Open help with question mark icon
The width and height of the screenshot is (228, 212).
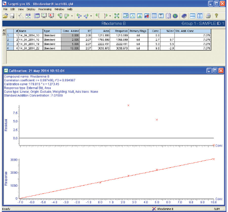(216, 15)
